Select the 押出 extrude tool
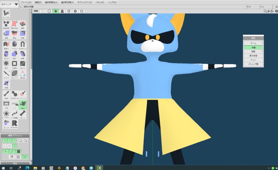Screen dimensions: 278x170 (x=14, y=35)
